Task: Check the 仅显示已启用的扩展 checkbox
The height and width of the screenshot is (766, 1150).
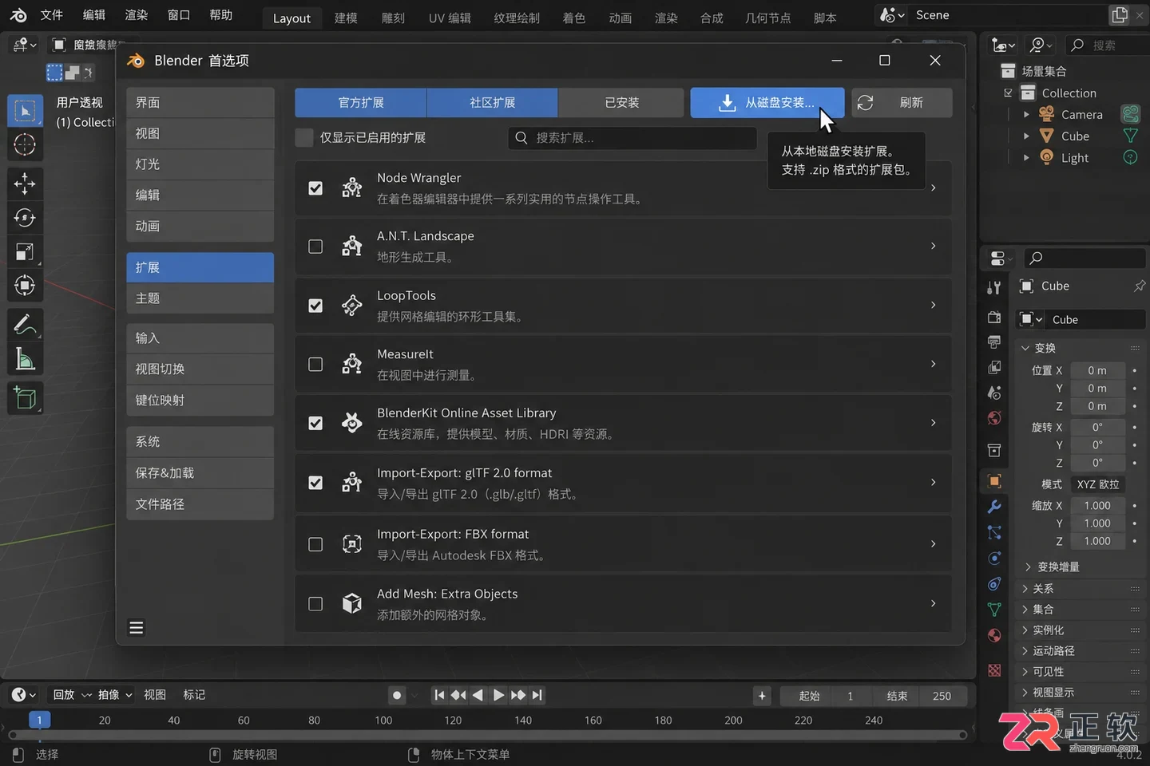Action: tap(304, 137)
